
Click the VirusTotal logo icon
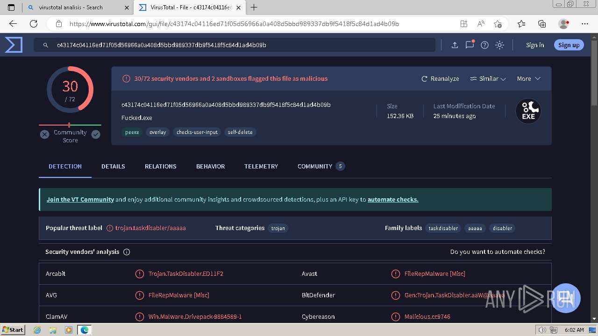click(x=14, y=45)
